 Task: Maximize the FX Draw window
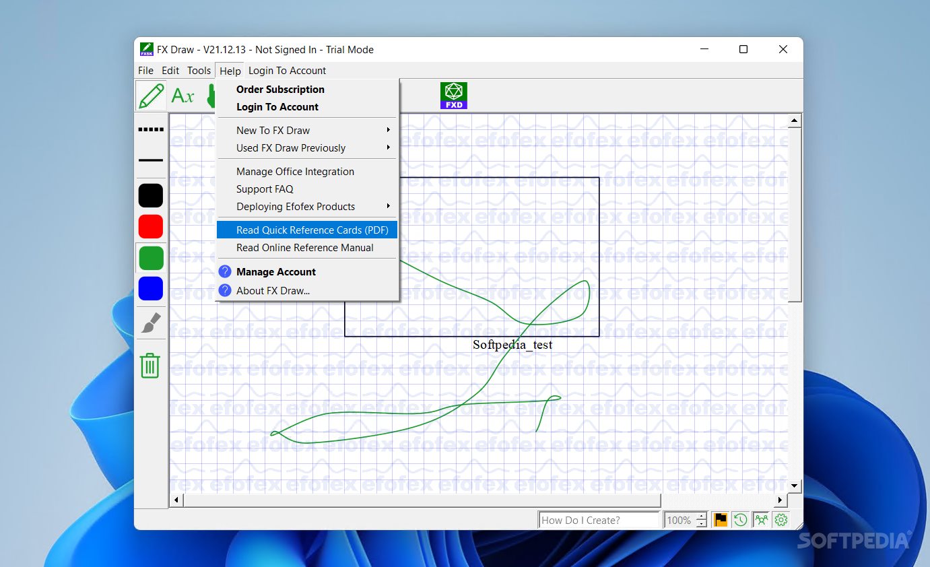tap(743, 49)
